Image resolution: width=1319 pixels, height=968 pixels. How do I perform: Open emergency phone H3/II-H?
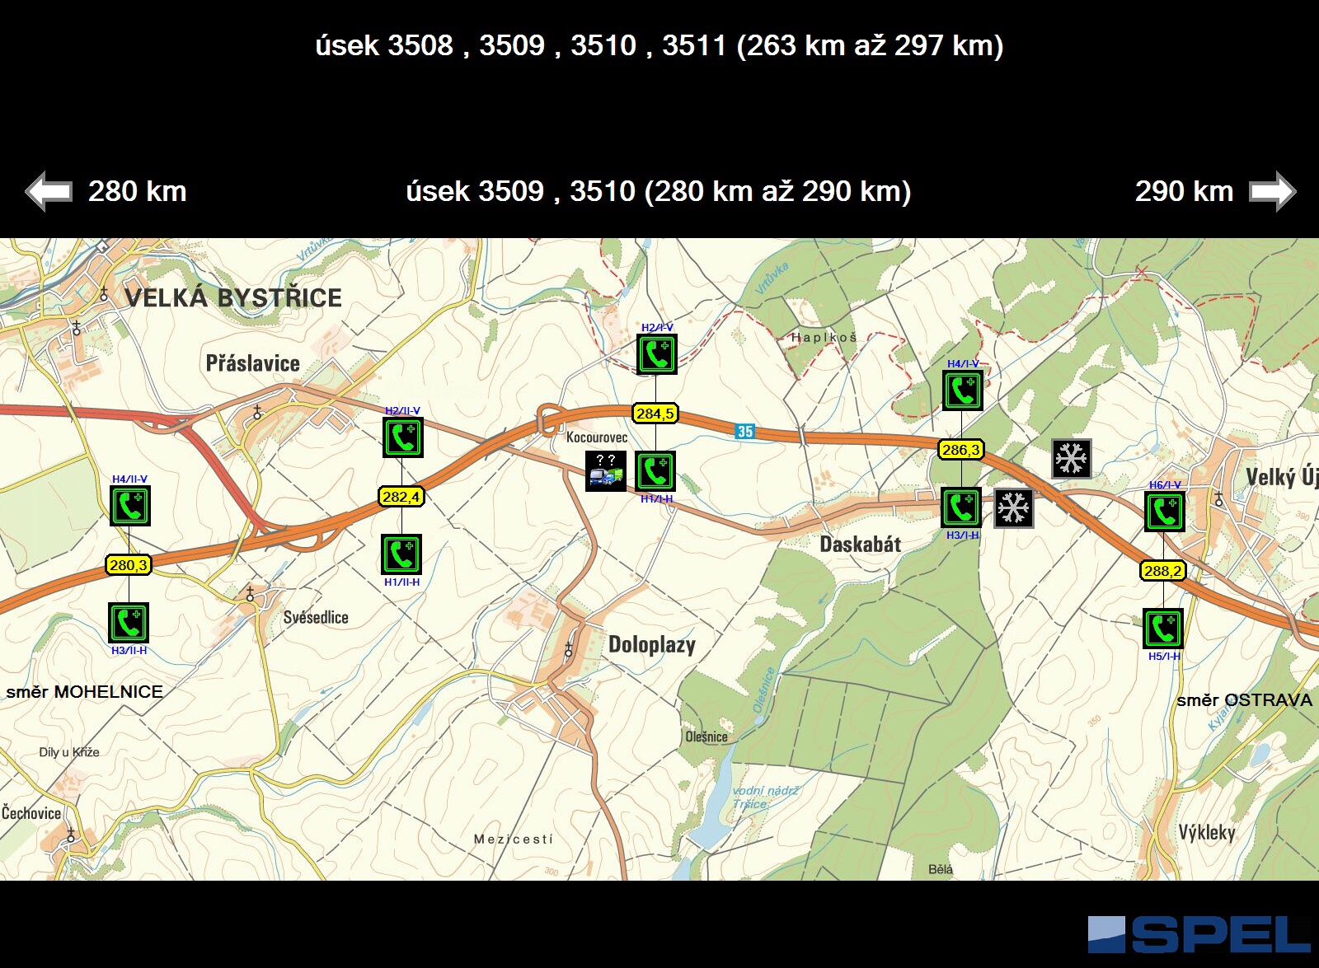click(129, 623)
